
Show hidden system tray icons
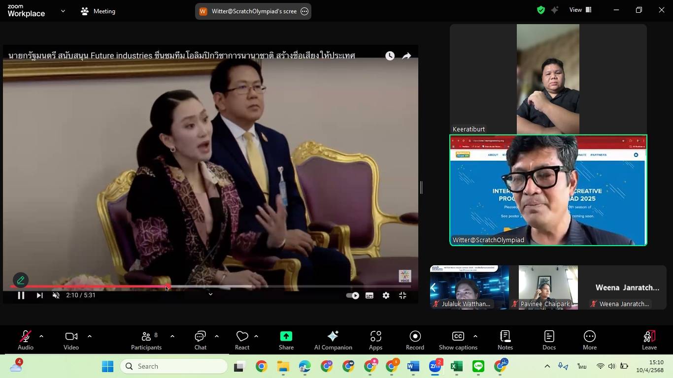(547, 366)
